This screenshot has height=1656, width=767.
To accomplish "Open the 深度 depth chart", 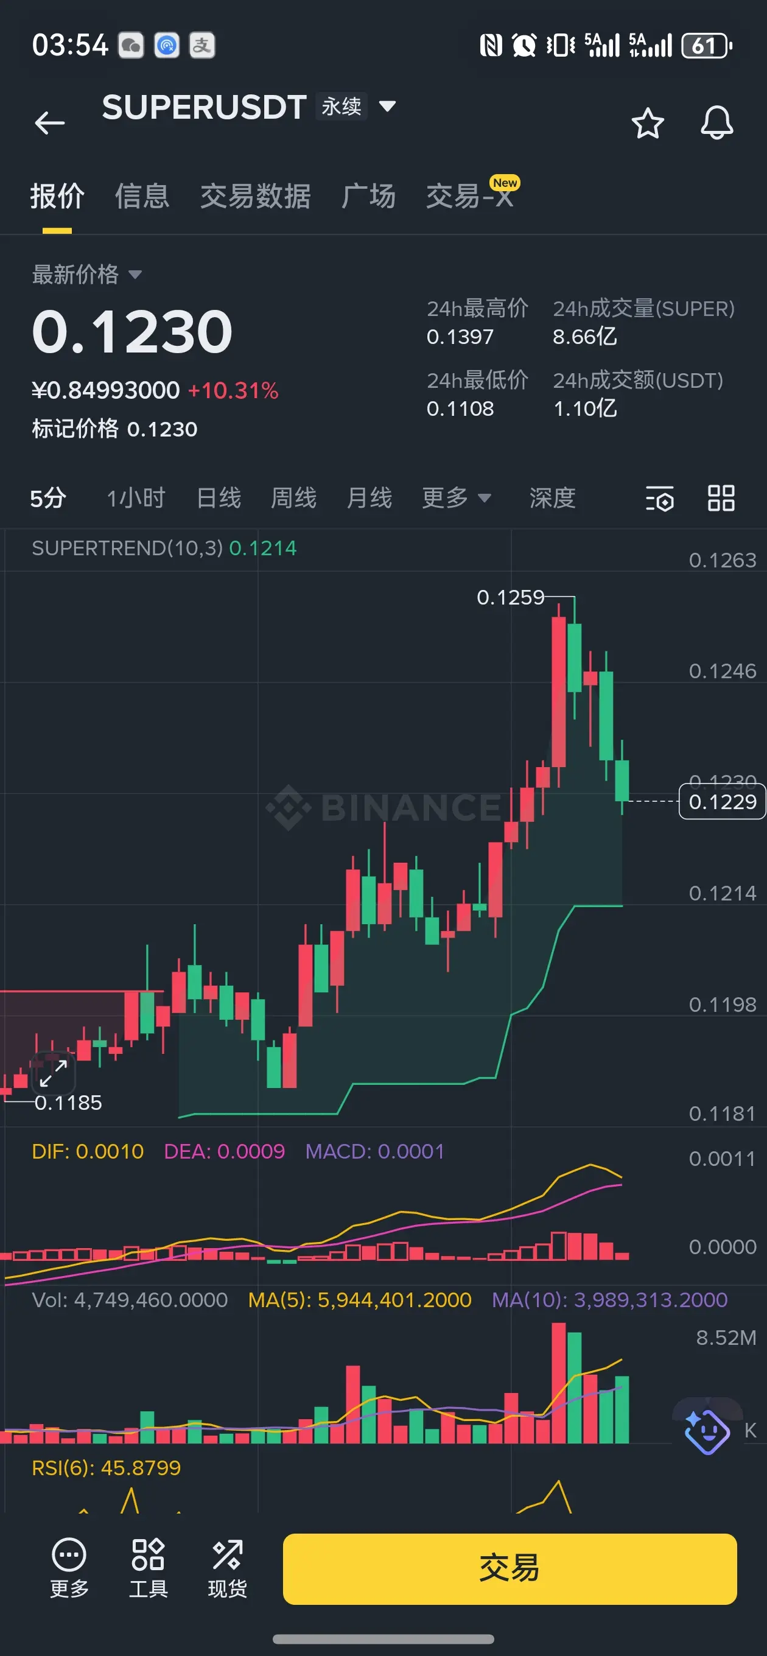I will 552,497.
